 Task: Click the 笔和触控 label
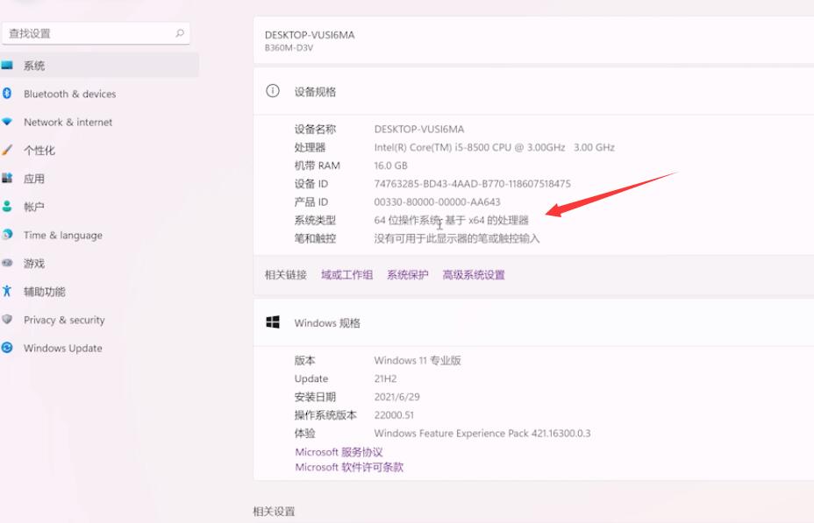(x=315, y=238)
